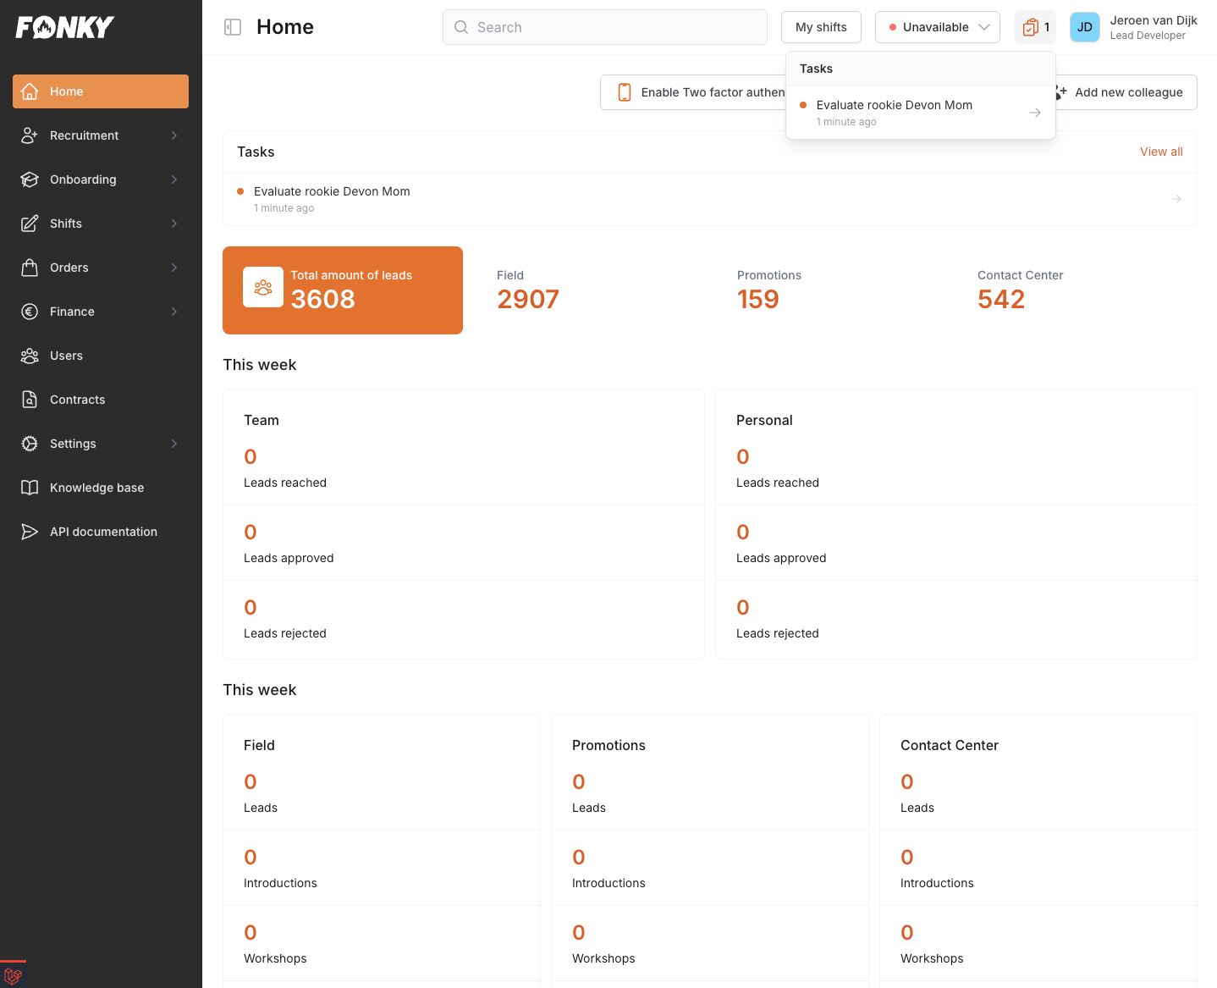Expand the Settings menu chevron

(x=173, y=443)
